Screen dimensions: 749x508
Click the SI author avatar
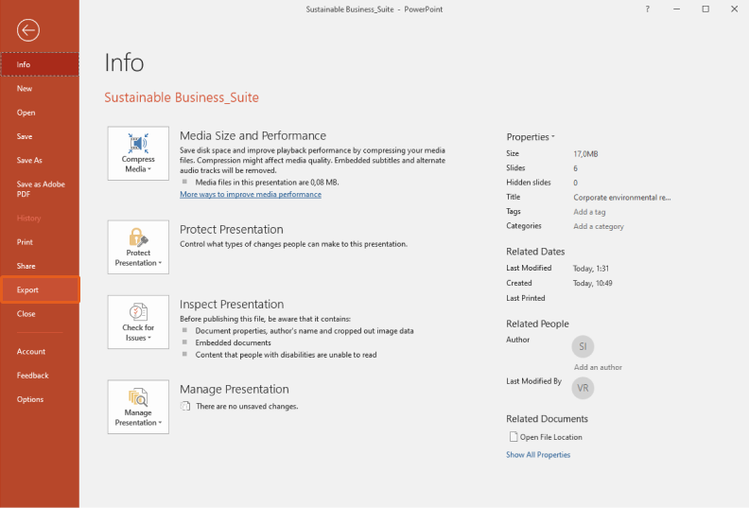583,346
